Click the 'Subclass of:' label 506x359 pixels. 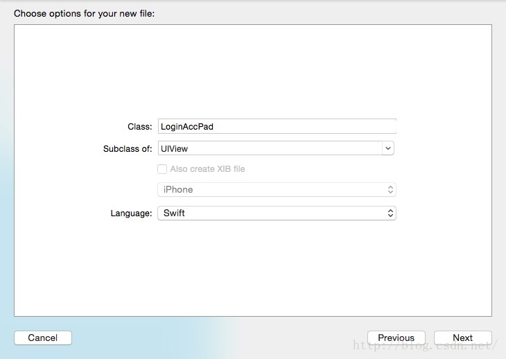point(128,149)
